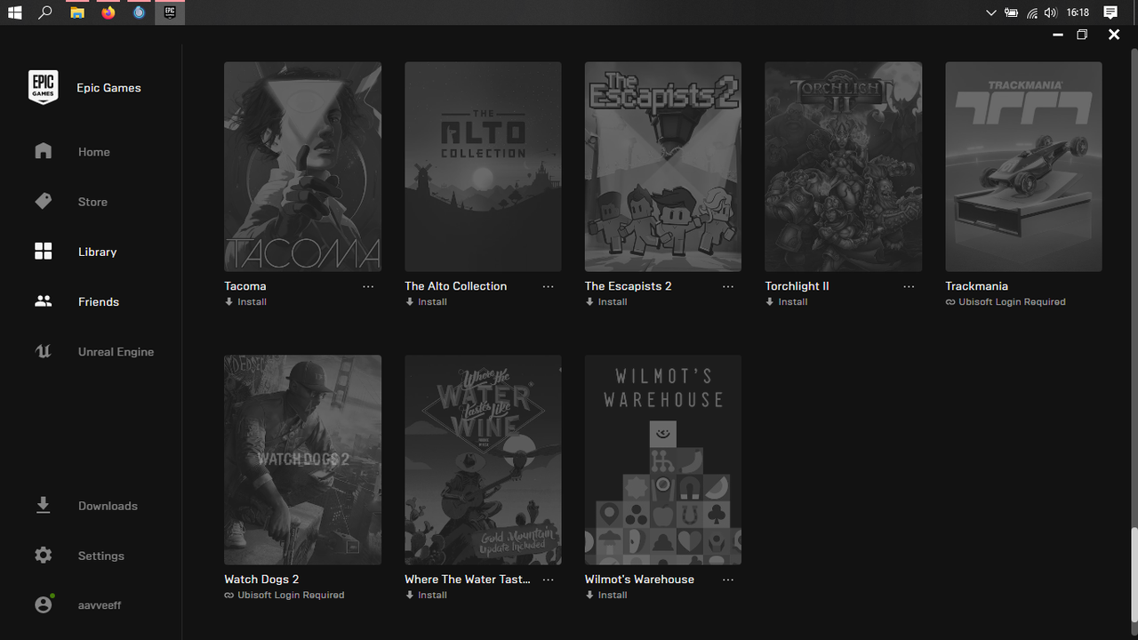Viewport: 1138px width, 640px height.
Task: Click the install arrow icon under Where The Water Tastes
Action: (x=409, y=596)
